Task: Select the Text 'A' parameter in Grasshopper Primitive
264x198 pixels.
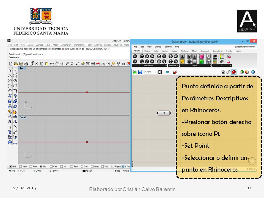Action: pos(176,61)
